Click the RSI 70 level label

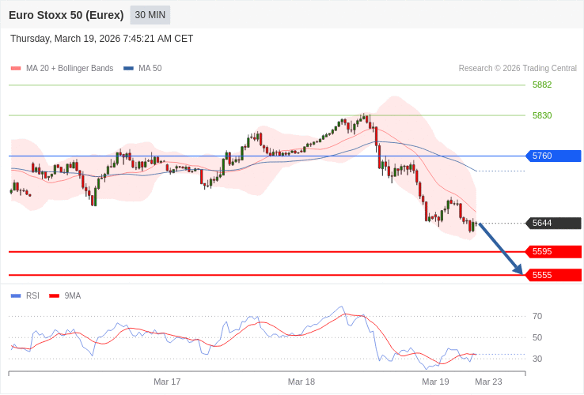pyautogui.click(x=537, y=316)
